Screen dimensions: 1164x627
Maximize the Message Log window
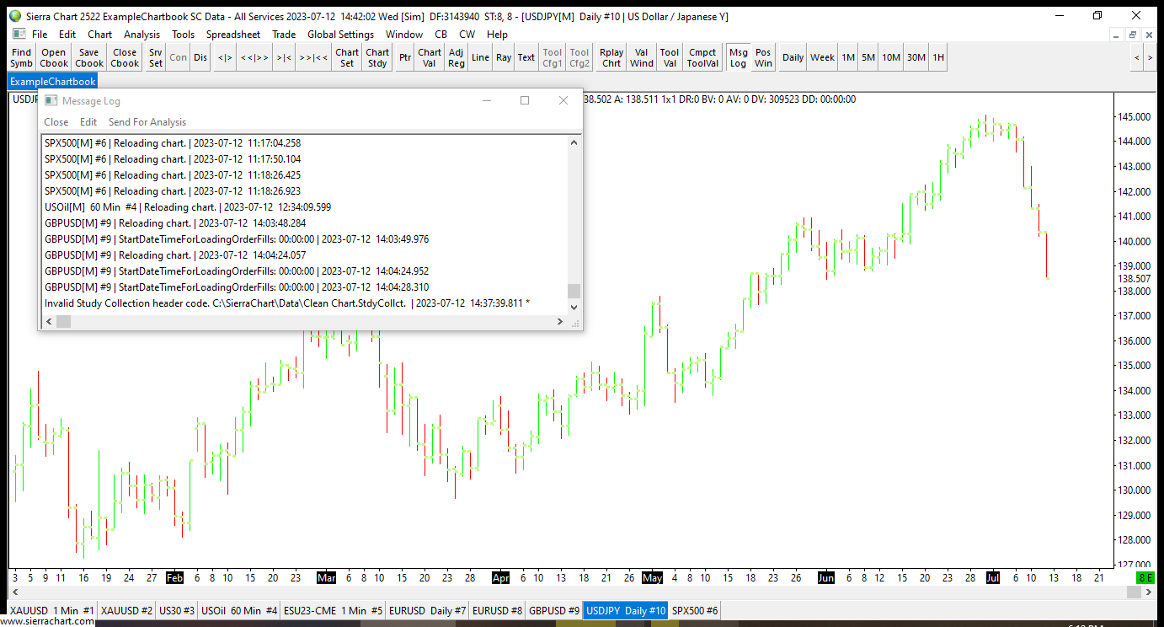coord(525,100)
